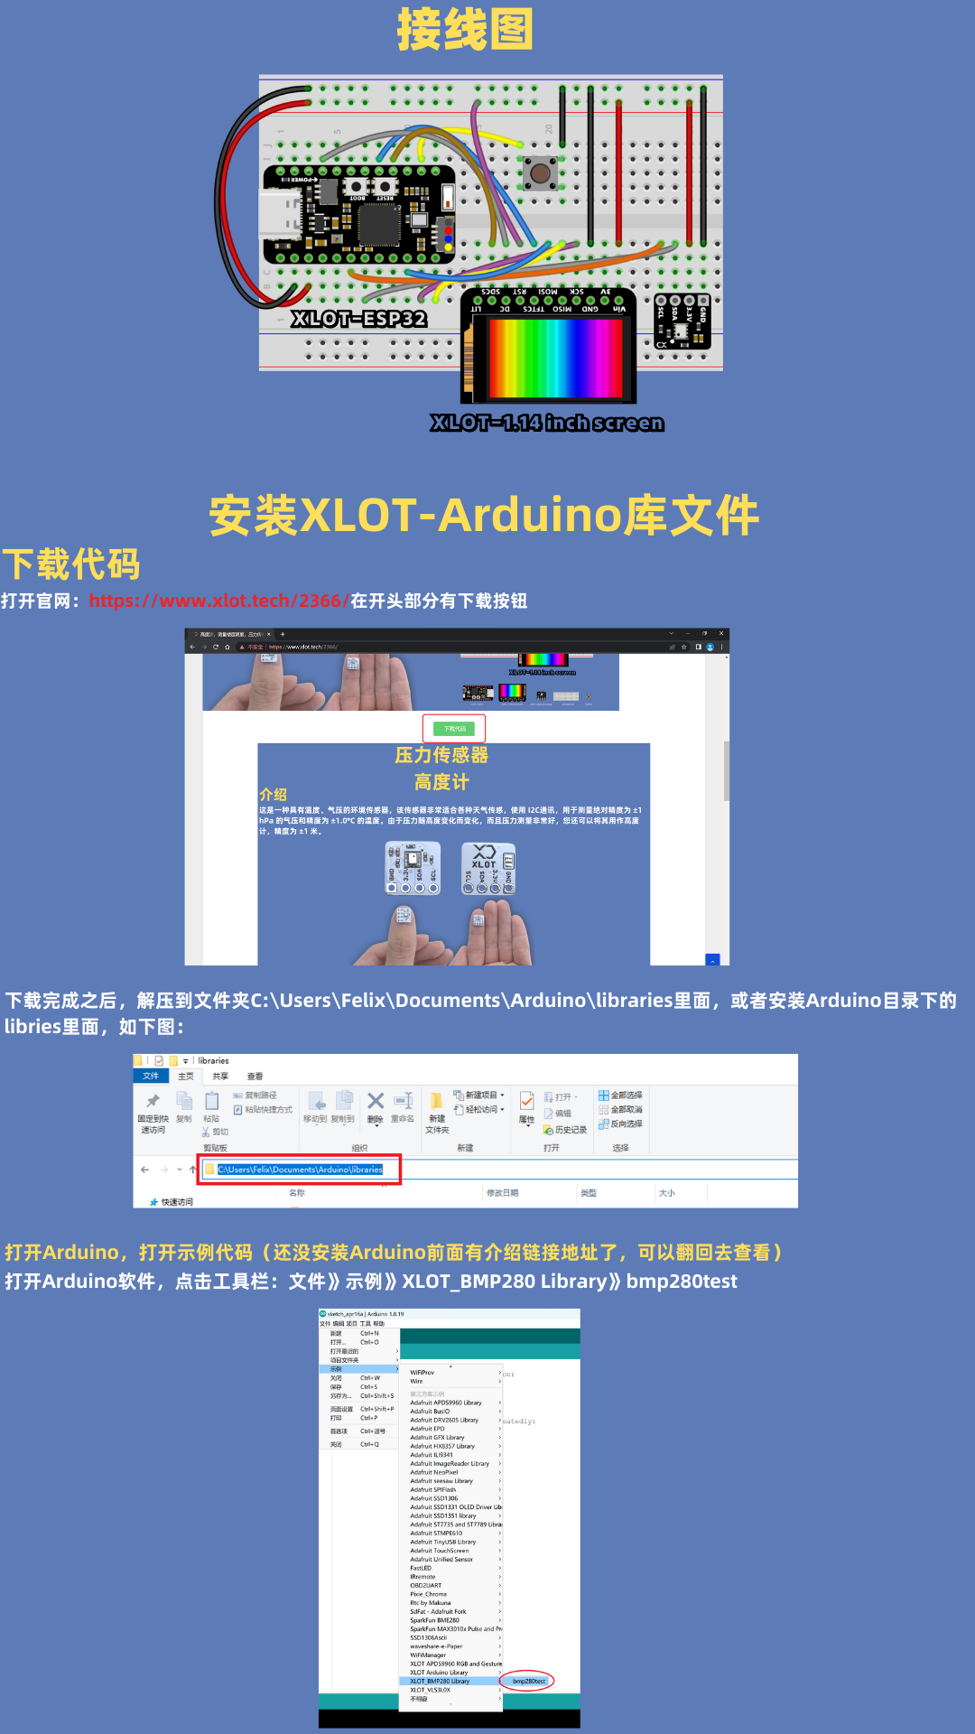Click the delete X icon
This screenshot has height=1734, width=975.
pos(376,1100)
